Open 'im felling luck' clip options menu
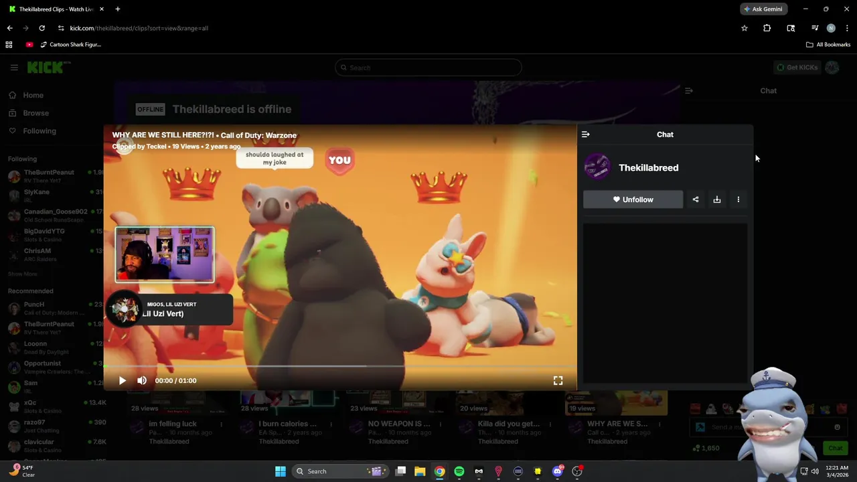857x482 pixels. pos(221,424)
